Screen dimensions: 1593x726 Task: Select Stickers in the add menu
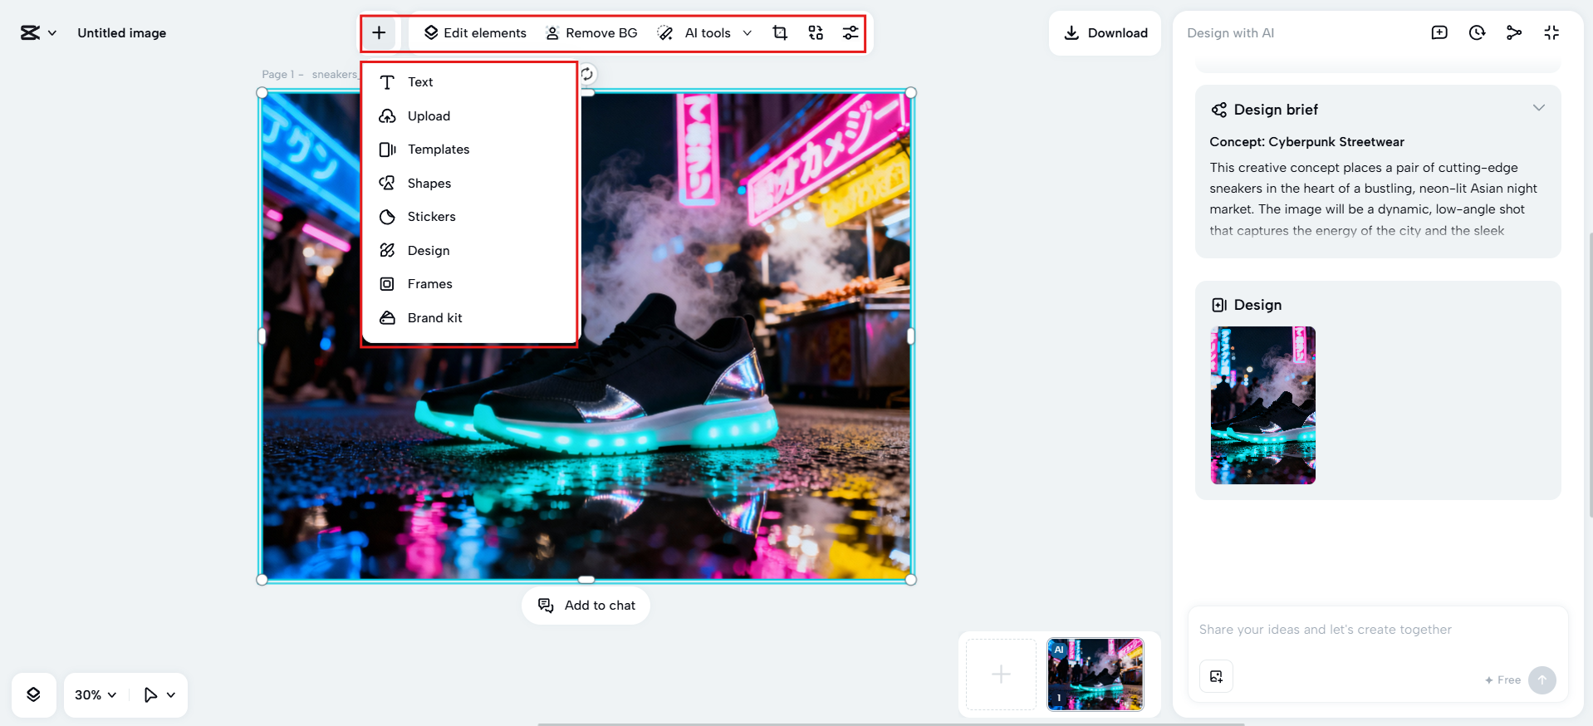[469, 217]
